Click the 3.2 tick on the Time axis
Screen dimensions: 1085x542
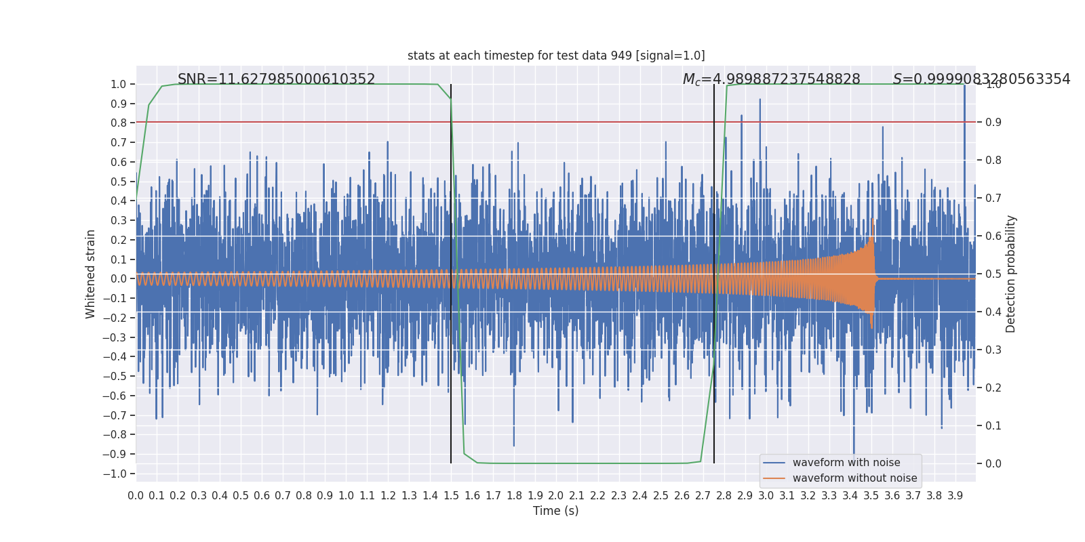pos(808,495)
